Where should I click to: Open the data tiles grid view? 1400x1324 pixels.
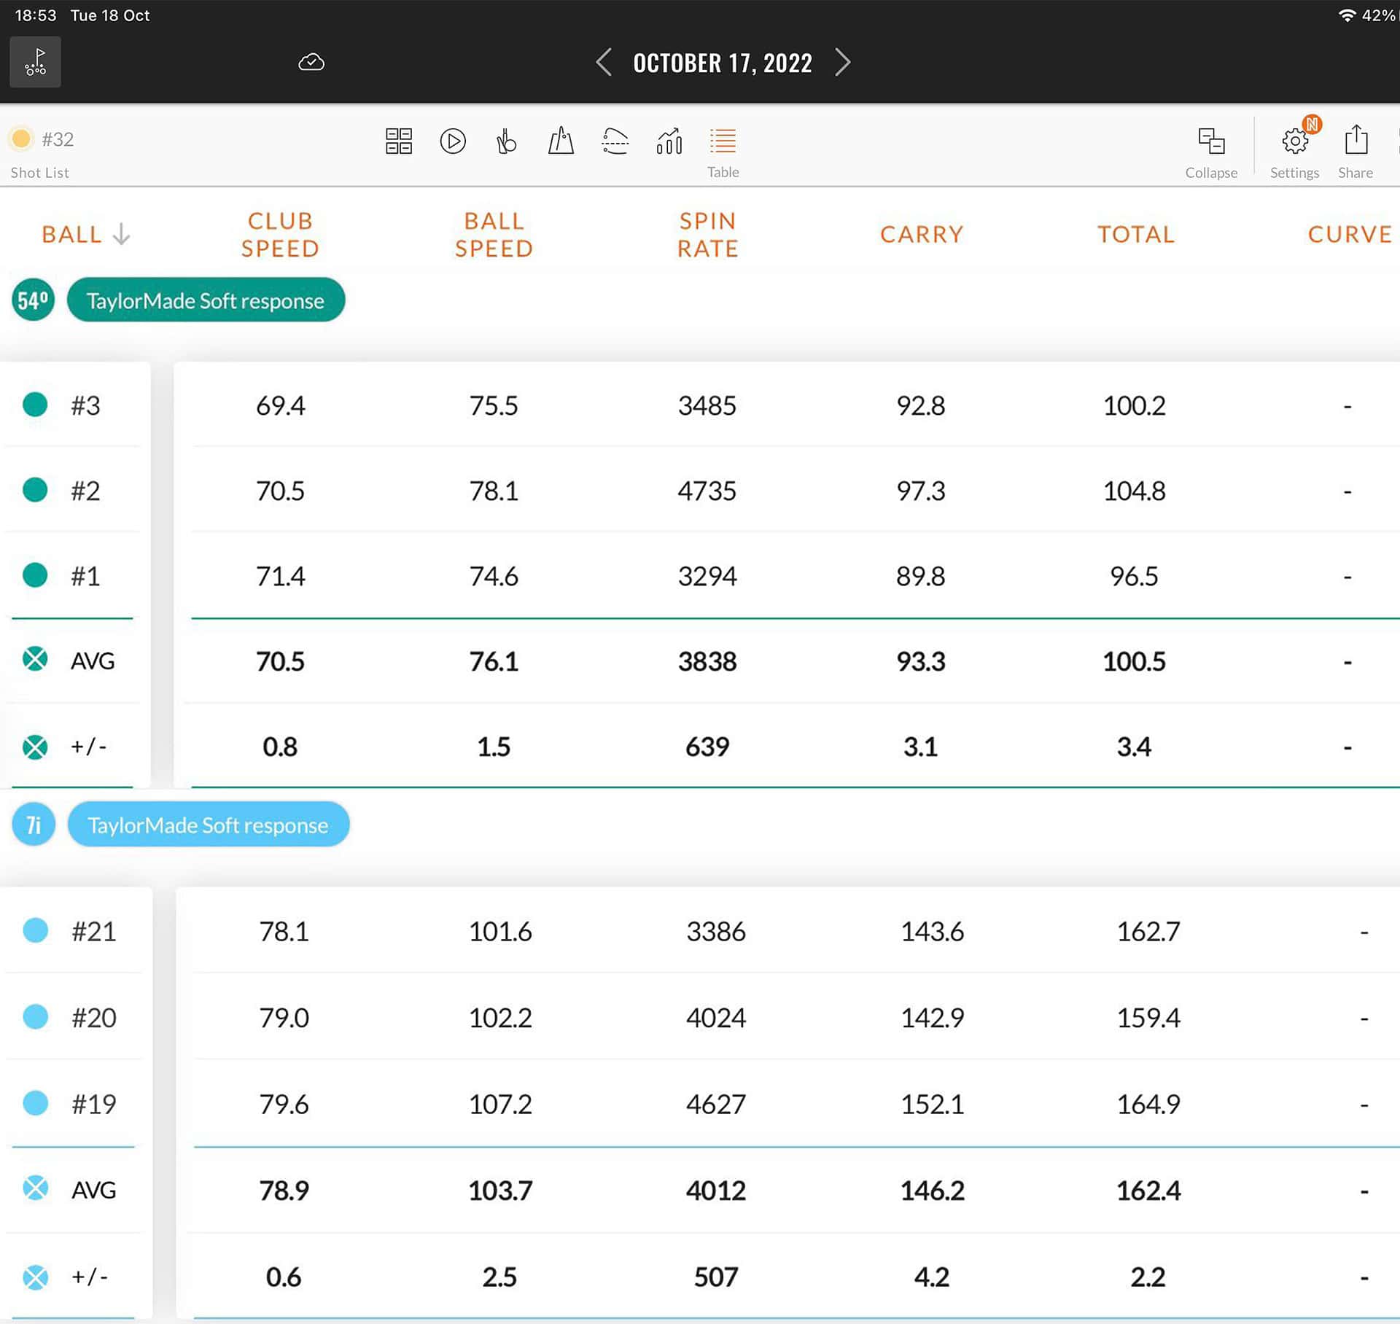(x=398, y=141)
